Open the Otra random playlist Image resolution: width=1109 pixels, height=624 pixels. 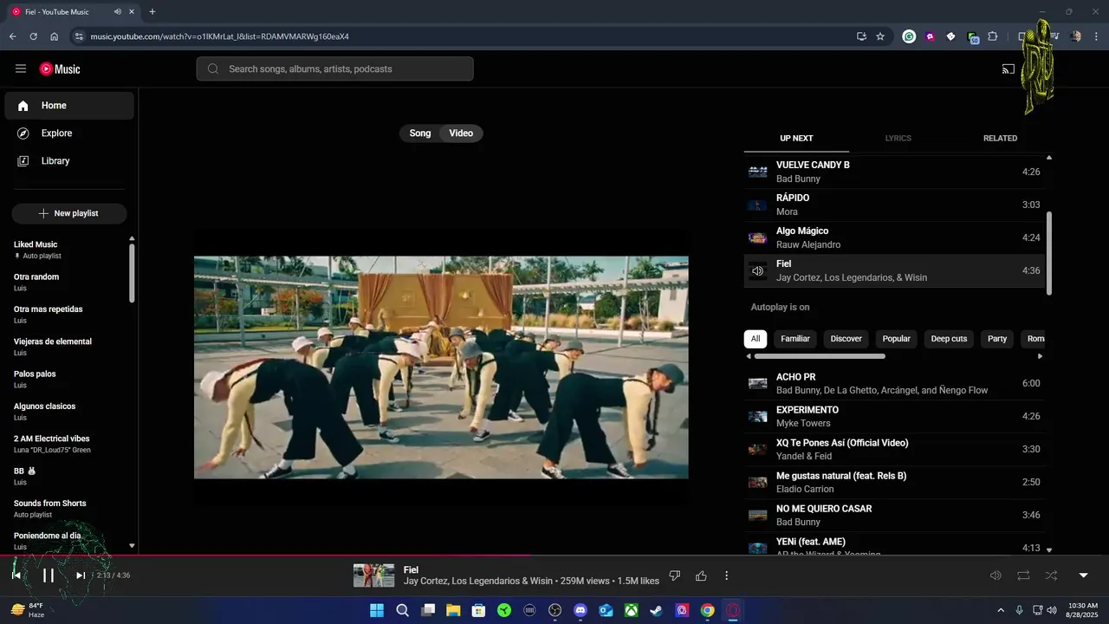pyautogui.click(x=69, y=282)
